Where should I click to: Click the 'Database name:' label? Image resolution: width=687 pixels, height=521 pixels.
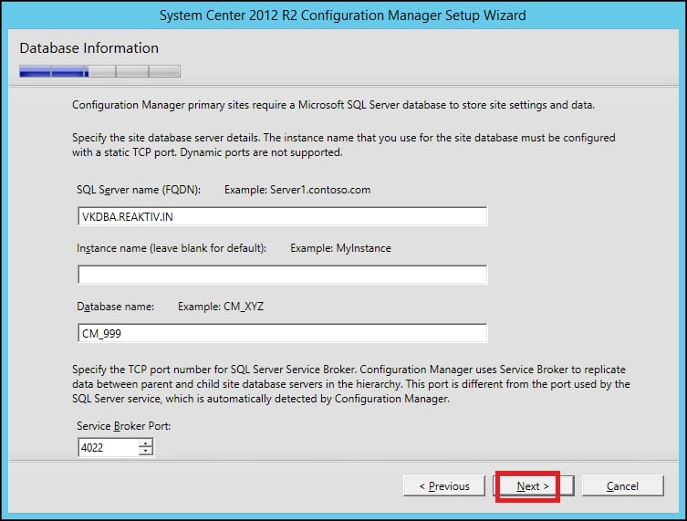click(115, 307)
